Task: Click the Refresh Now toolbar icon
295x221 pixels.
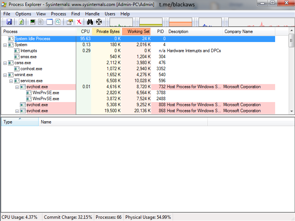Action: pyautogui.click(x=21, y=22)
